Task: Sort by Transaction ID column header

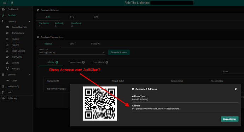Action: pyautogui.click(x=53, y=81)
